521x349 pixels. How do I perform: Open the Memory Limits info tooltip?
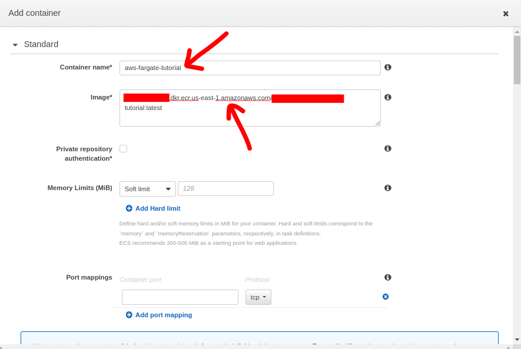click(x=387, y=188)
